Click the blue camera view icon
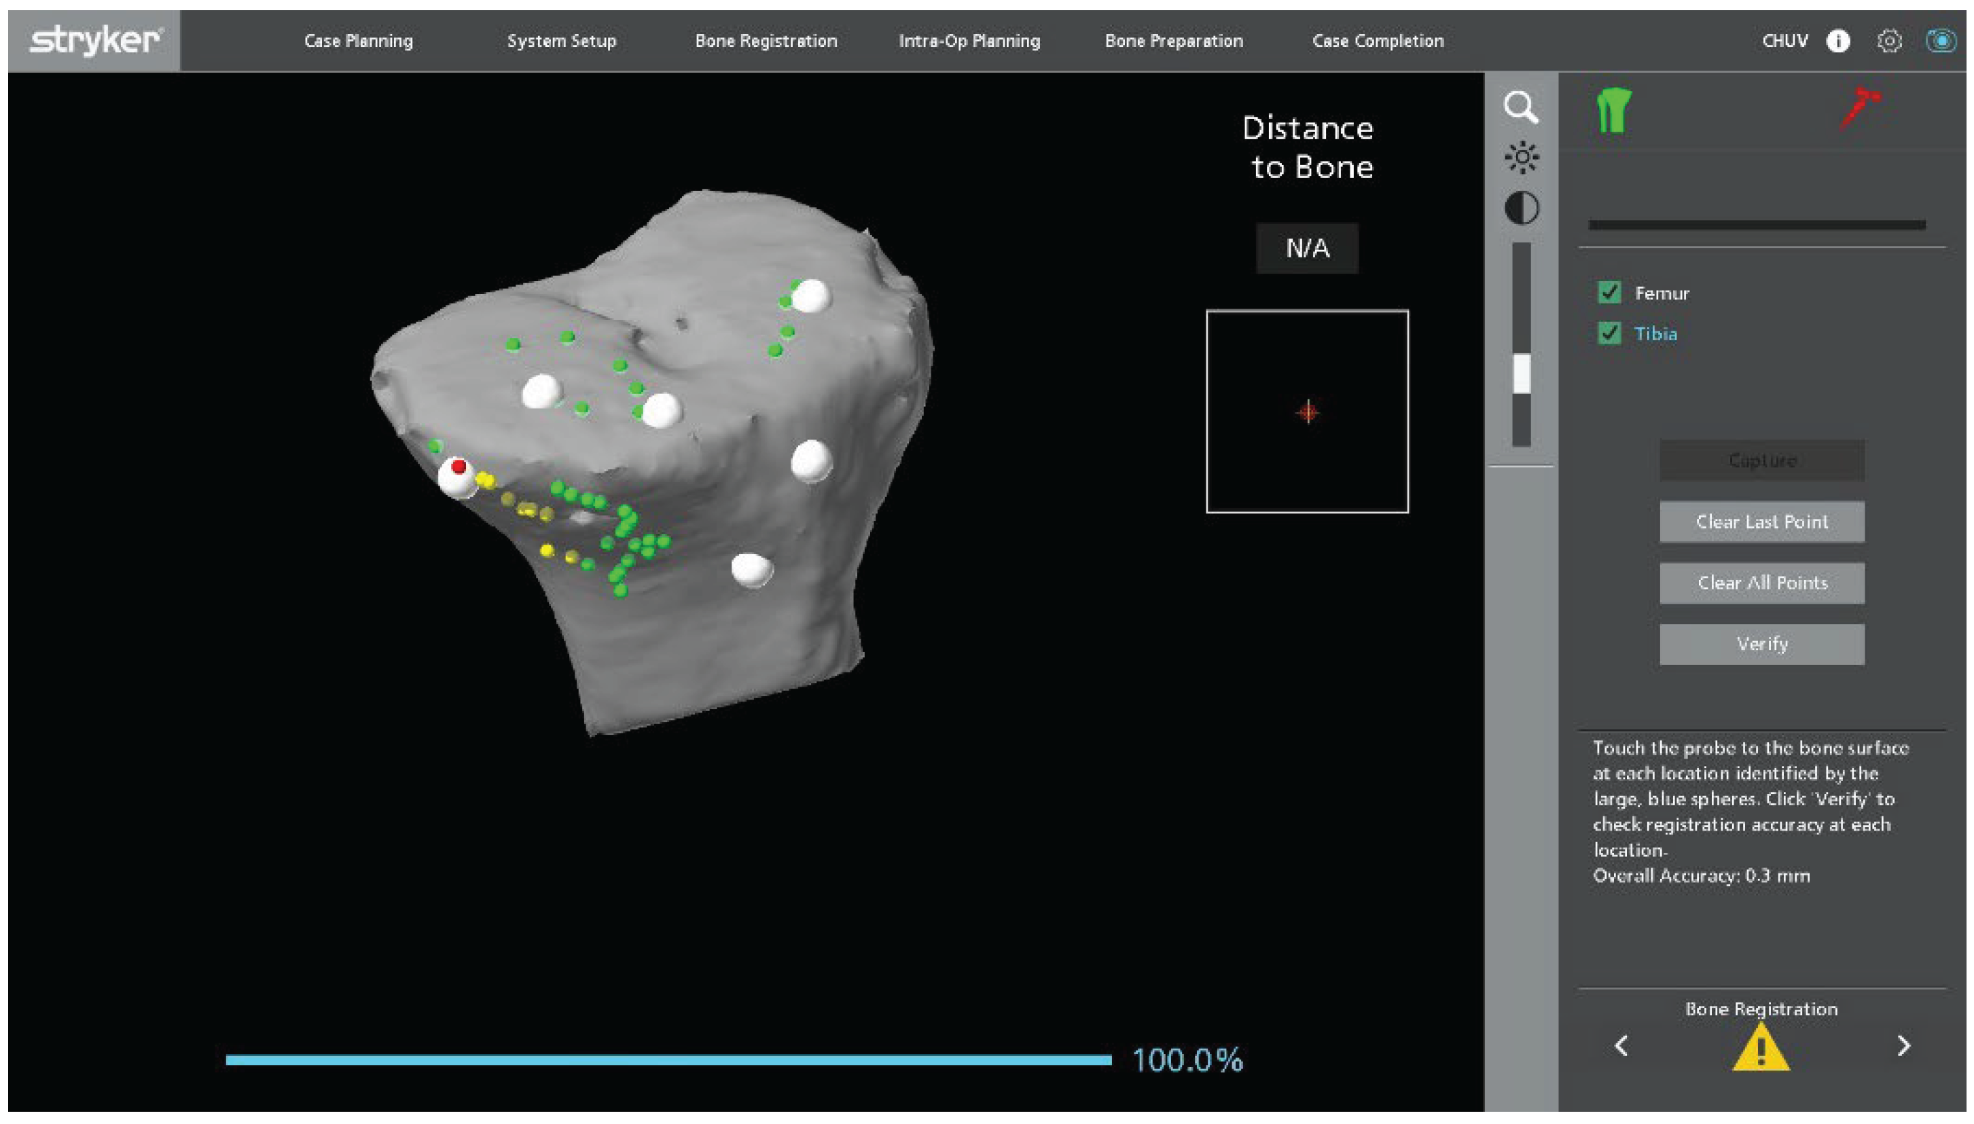Viewport: 1974px width, 1124px height. (1940, 41)
